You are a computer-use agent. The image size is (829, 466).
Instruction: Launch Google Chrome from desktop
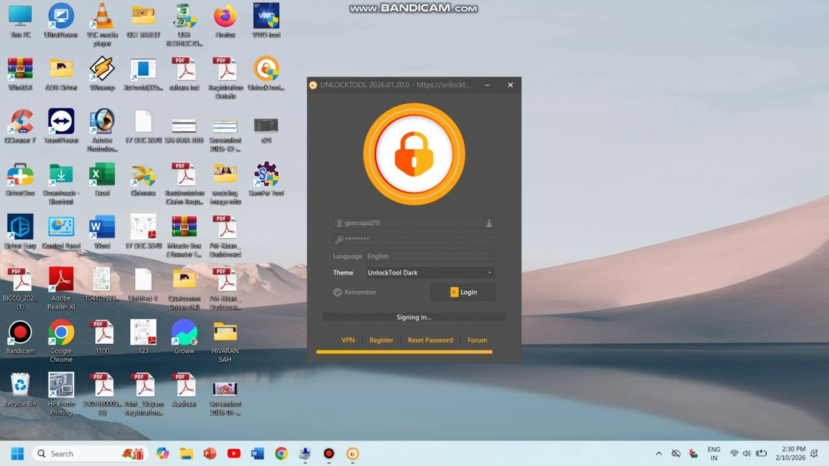pos(61,341)
